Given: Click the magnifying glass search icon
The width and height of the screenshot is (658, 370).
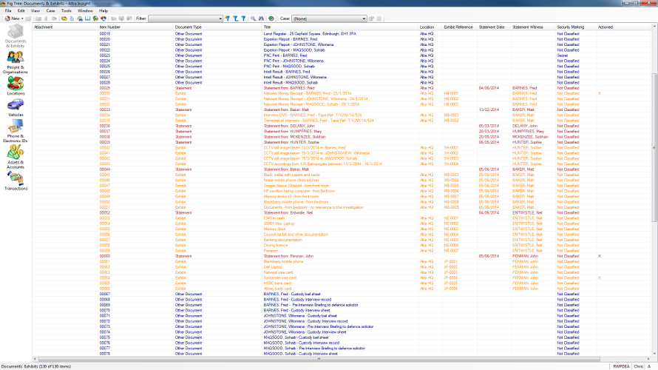Looking at the screenshot, I should coord(253,18).
